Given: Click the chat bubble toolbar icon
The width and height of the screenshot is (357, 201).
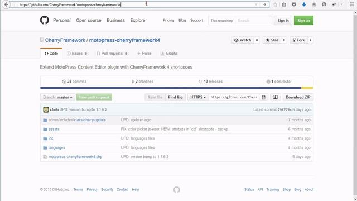Looking at the screenshot, I should [x=324, y=4].
